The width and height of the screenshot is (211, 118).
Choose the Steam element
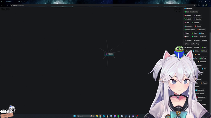203,37
